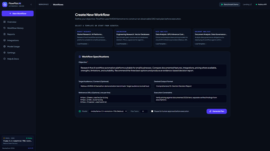This screenshot has width=270, height=151.
Task: Click the Landing external link icon
Action: [251, 4]
